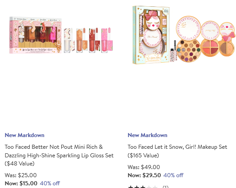The height and width of the screenshot is (188, 236).
Task: Click the white mini lip gloss tube
Action: [69, 40]
